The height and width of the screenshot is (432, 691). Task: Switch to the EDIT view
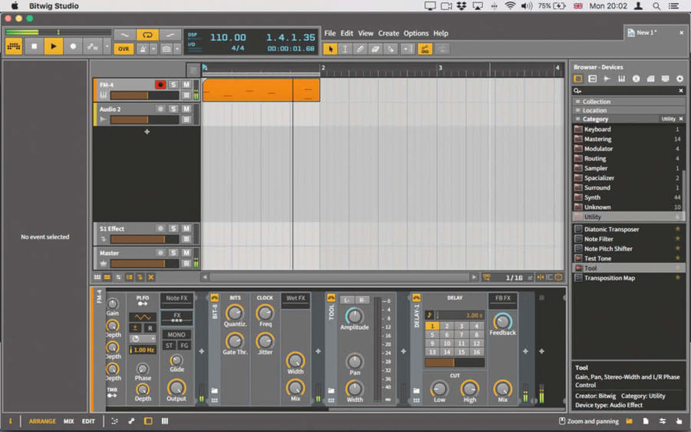click(x=88, y=421)
